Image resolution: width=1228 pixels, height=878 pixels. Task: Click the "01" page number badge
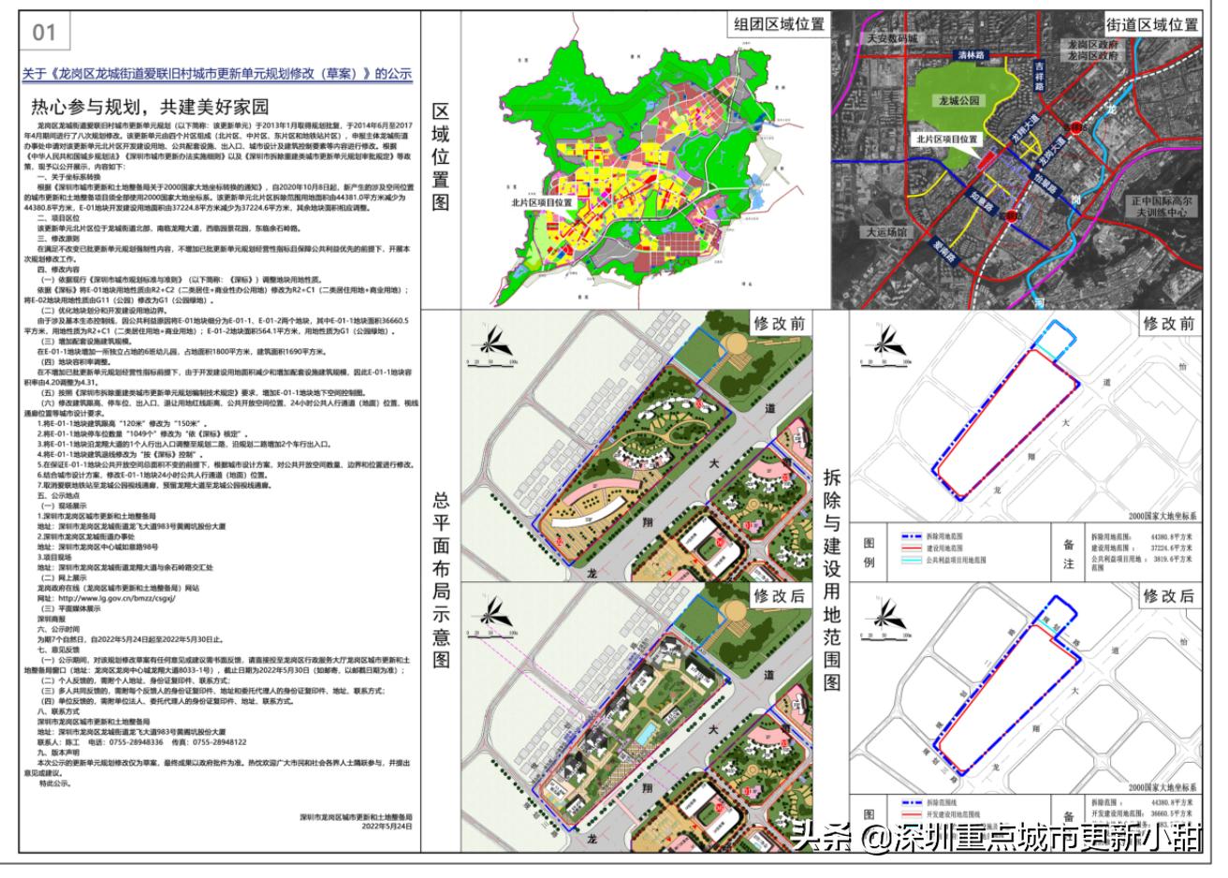(44, 33)
